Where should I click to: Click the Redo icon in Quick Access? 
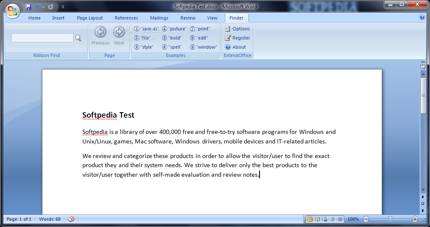[x=51, y=7]
